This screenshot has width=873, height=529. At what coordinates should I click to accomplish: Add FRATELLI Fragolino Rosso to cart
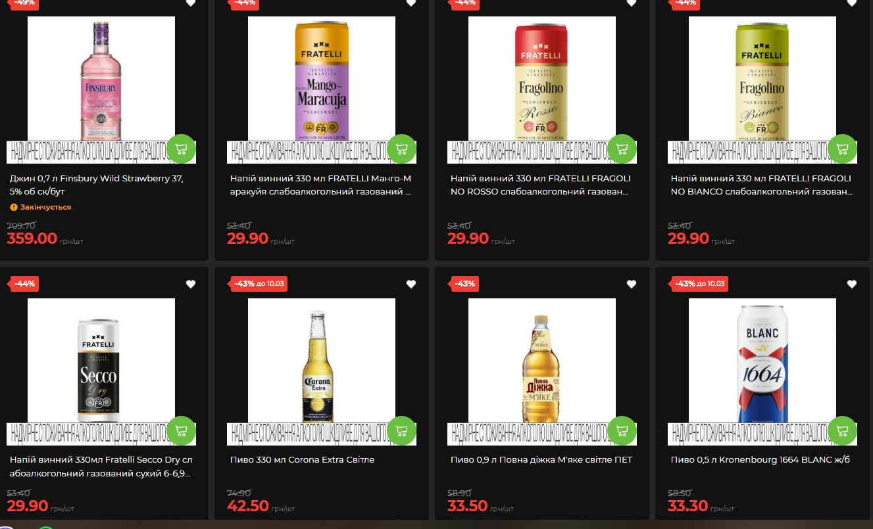(x=622, y=149)
